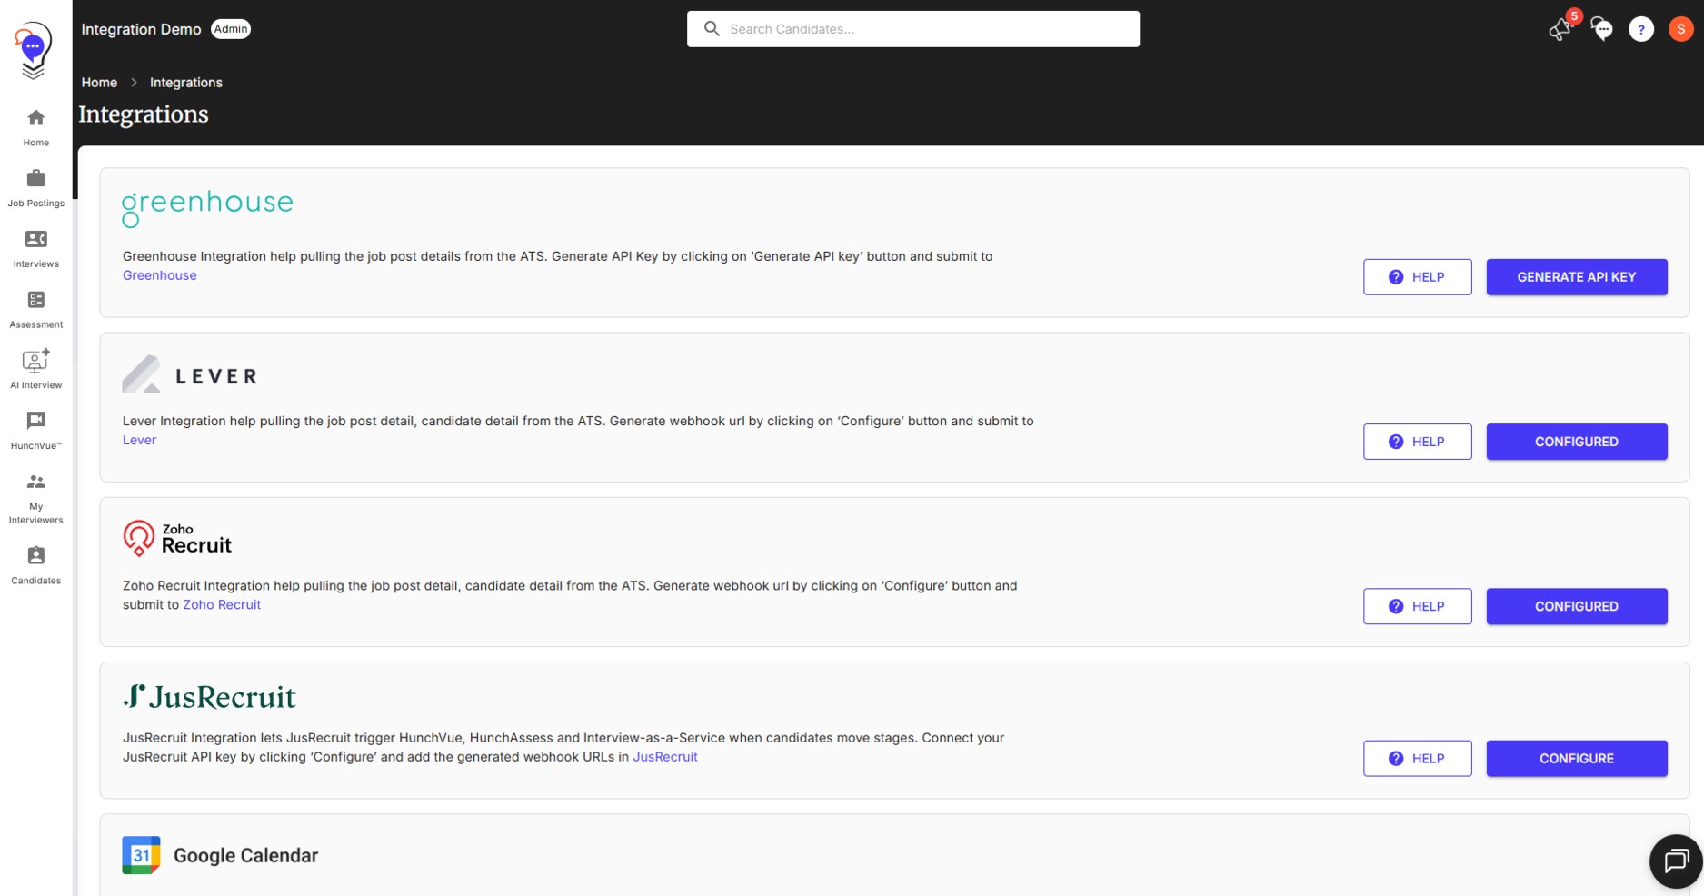The height and width of the screenshot is (896, 1704).
Task: Focus the Search Candidates field
Action: click(913, 29)
